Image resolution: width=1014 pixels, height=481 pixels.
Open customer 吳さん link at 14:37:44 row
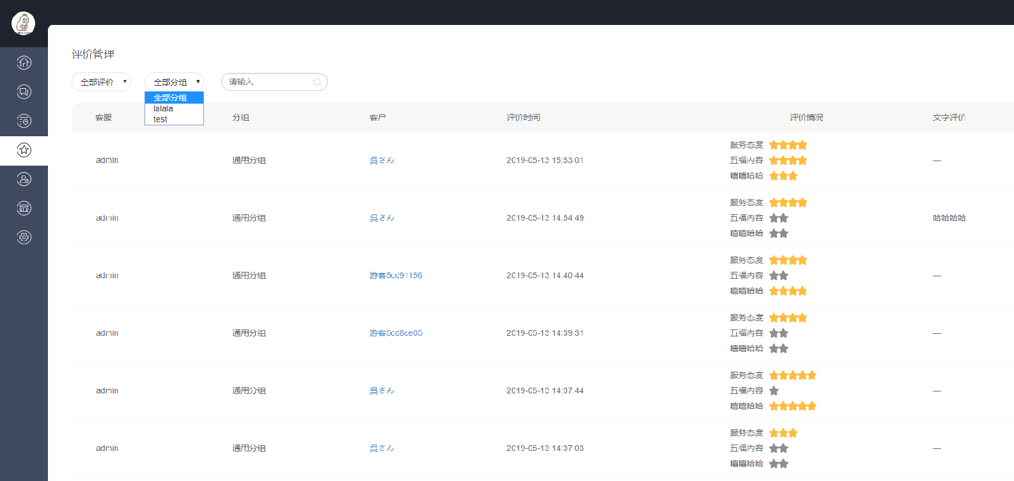(382, 391)
